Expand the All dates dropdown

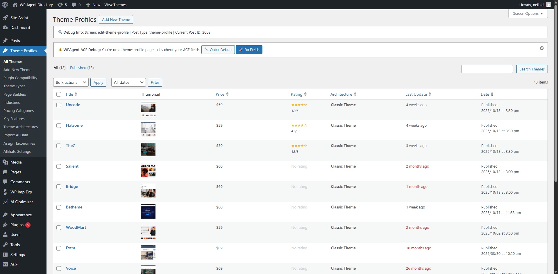[128, 82]
